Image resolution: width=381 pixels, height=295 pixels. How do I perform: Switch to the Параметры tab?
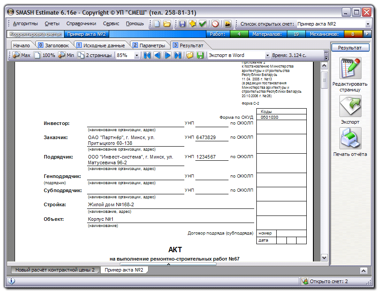coord(149,45)
